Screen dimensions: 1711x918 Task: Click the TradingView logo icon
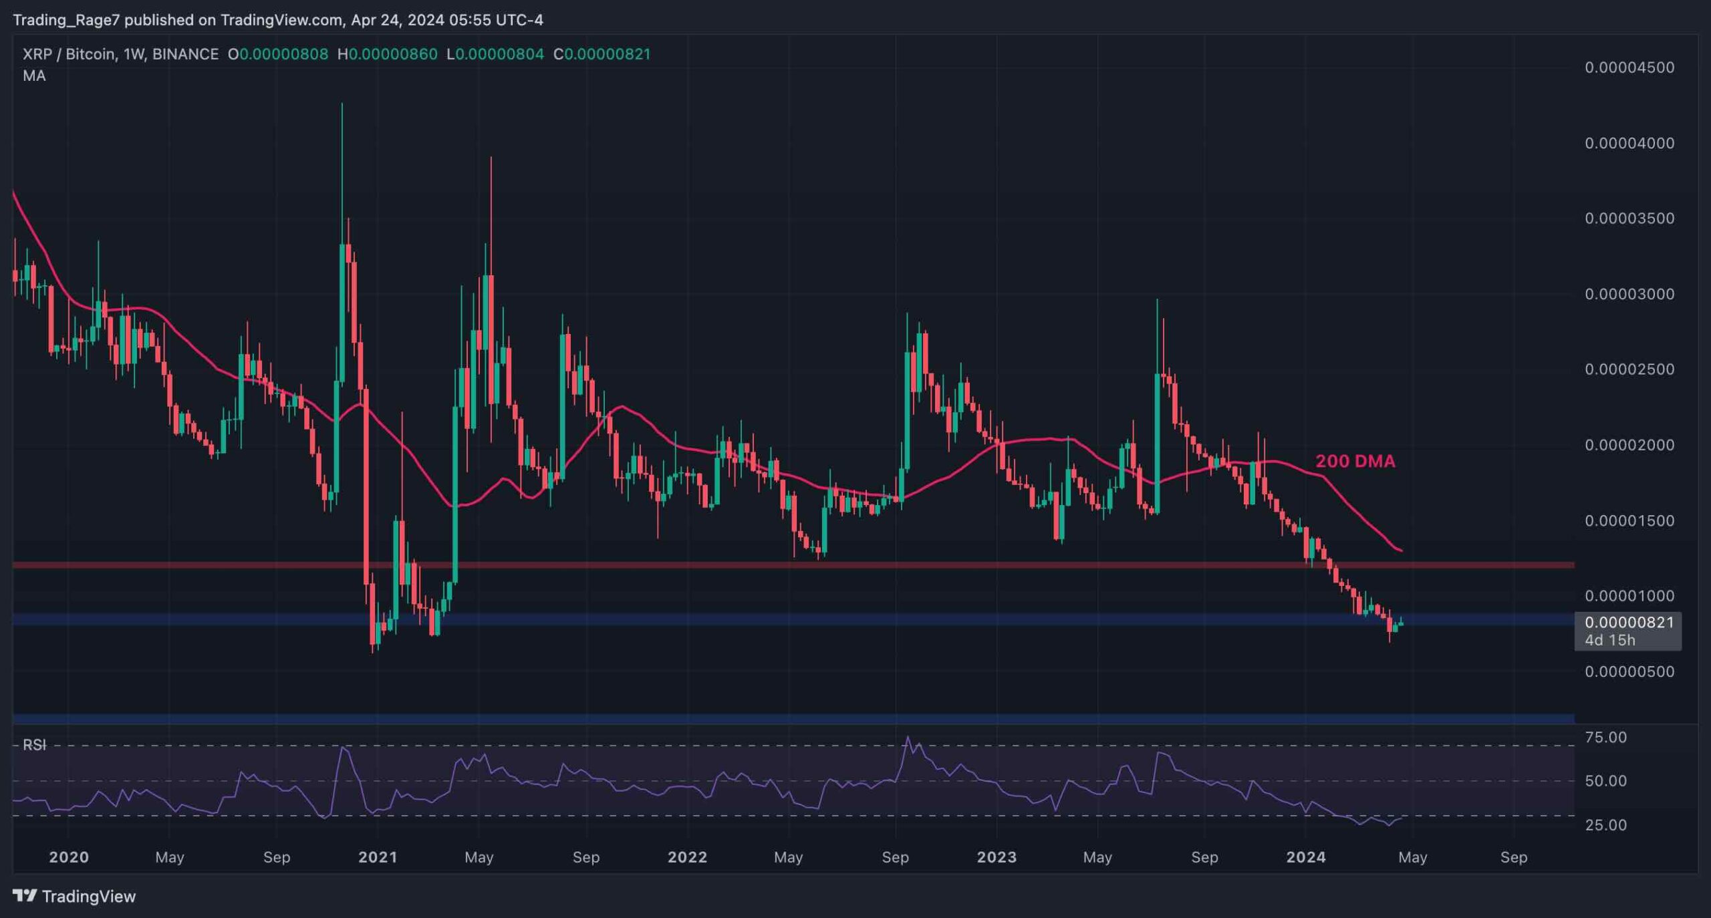click(25, 895)
